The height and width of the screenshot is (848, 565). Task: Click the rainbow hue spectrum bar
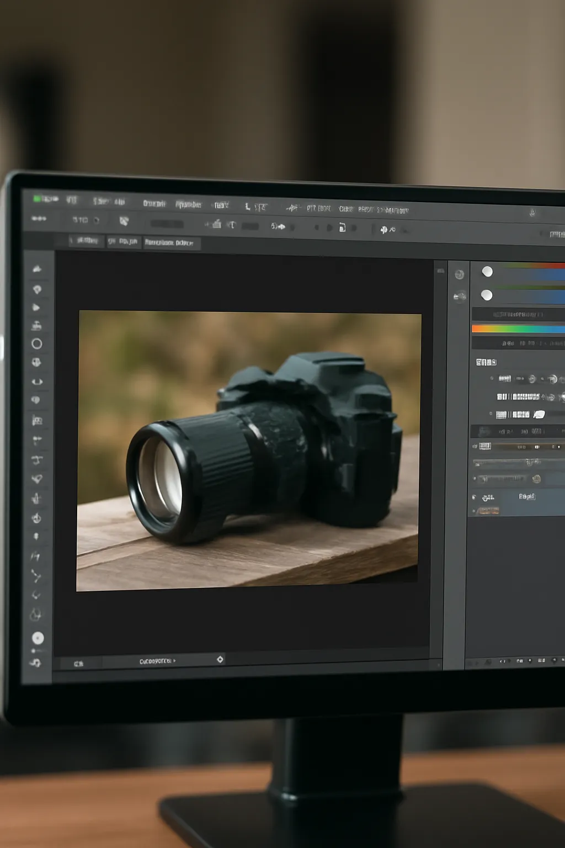tap(518, 329)
